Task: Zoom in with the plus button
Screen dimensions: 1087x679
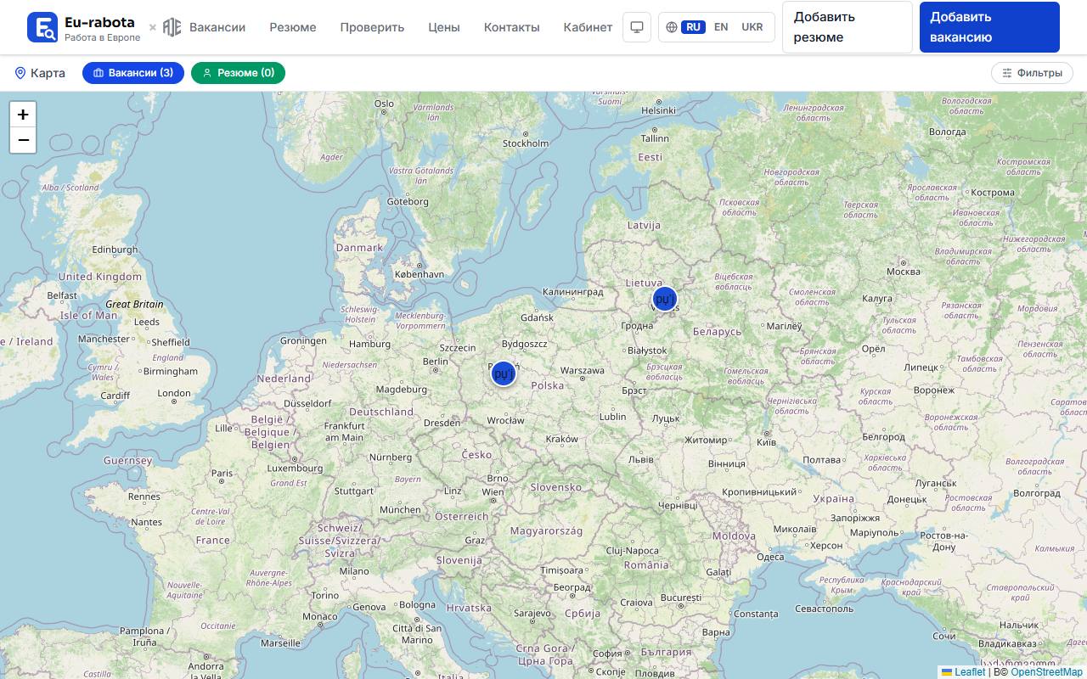Action: click(23, 115)
